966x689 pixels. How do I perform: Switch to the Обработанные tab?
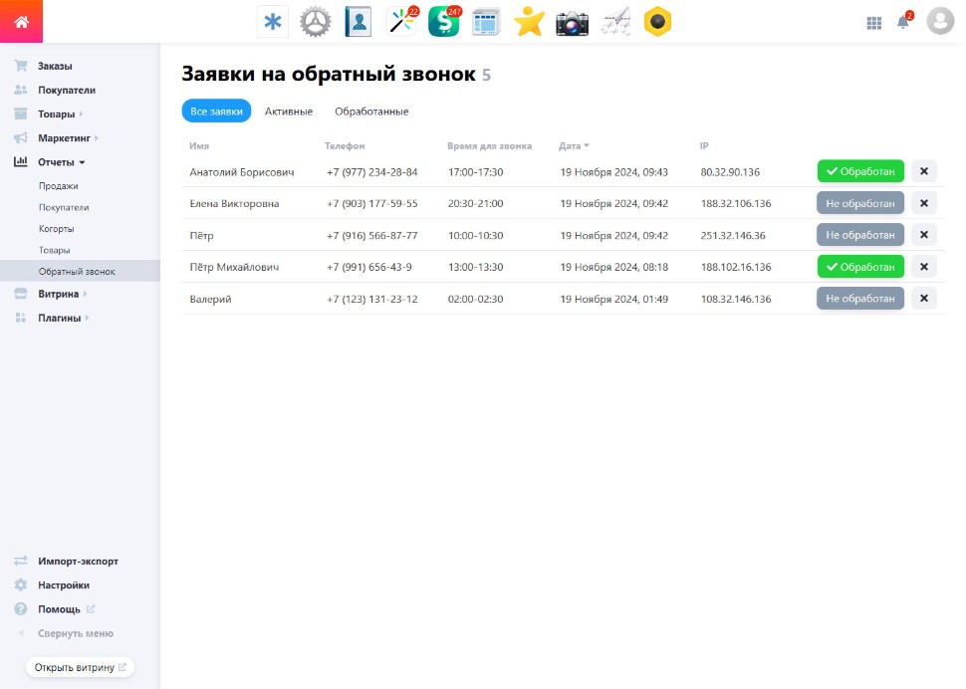[x=371, y=112]
